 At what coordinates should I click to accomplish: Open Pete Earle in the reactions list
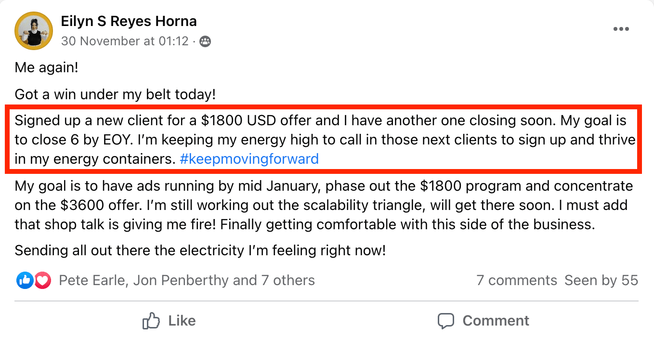pyautogui.click(x=92, y=280)
